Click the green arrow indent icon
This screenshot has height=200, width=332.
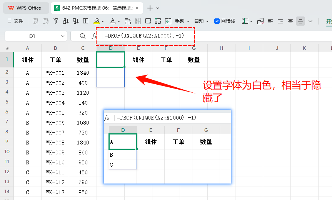(168, 21)
